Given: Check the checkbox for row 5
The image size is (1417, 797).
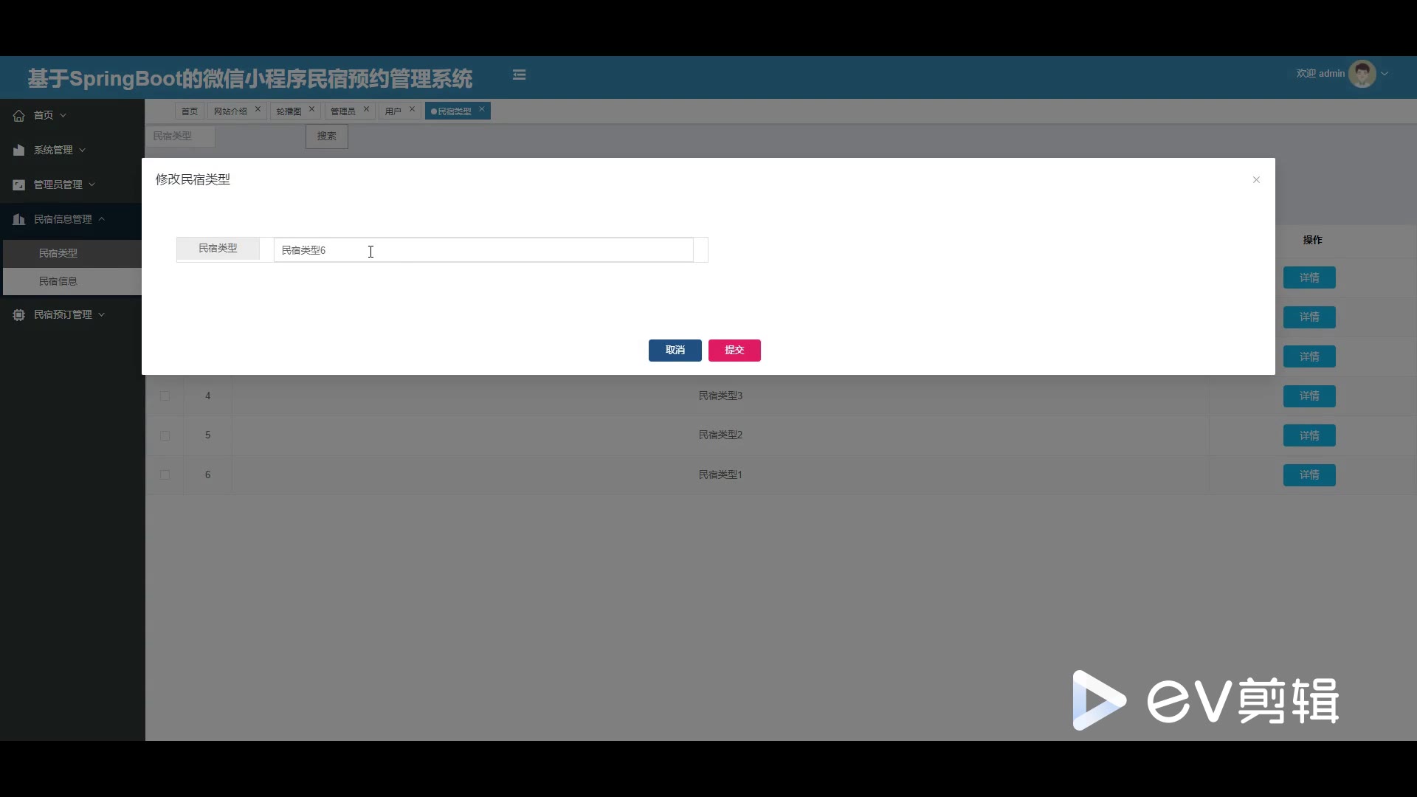Looking at the screenshot, I should point(165,435).
